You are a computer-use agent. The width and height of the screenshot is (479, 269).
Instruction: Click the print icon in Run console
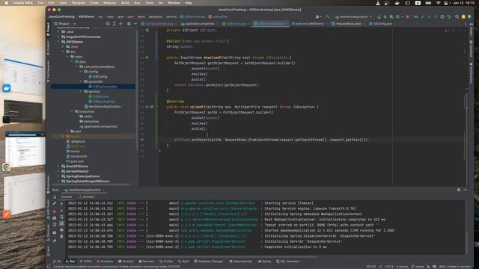pos(61,230)
